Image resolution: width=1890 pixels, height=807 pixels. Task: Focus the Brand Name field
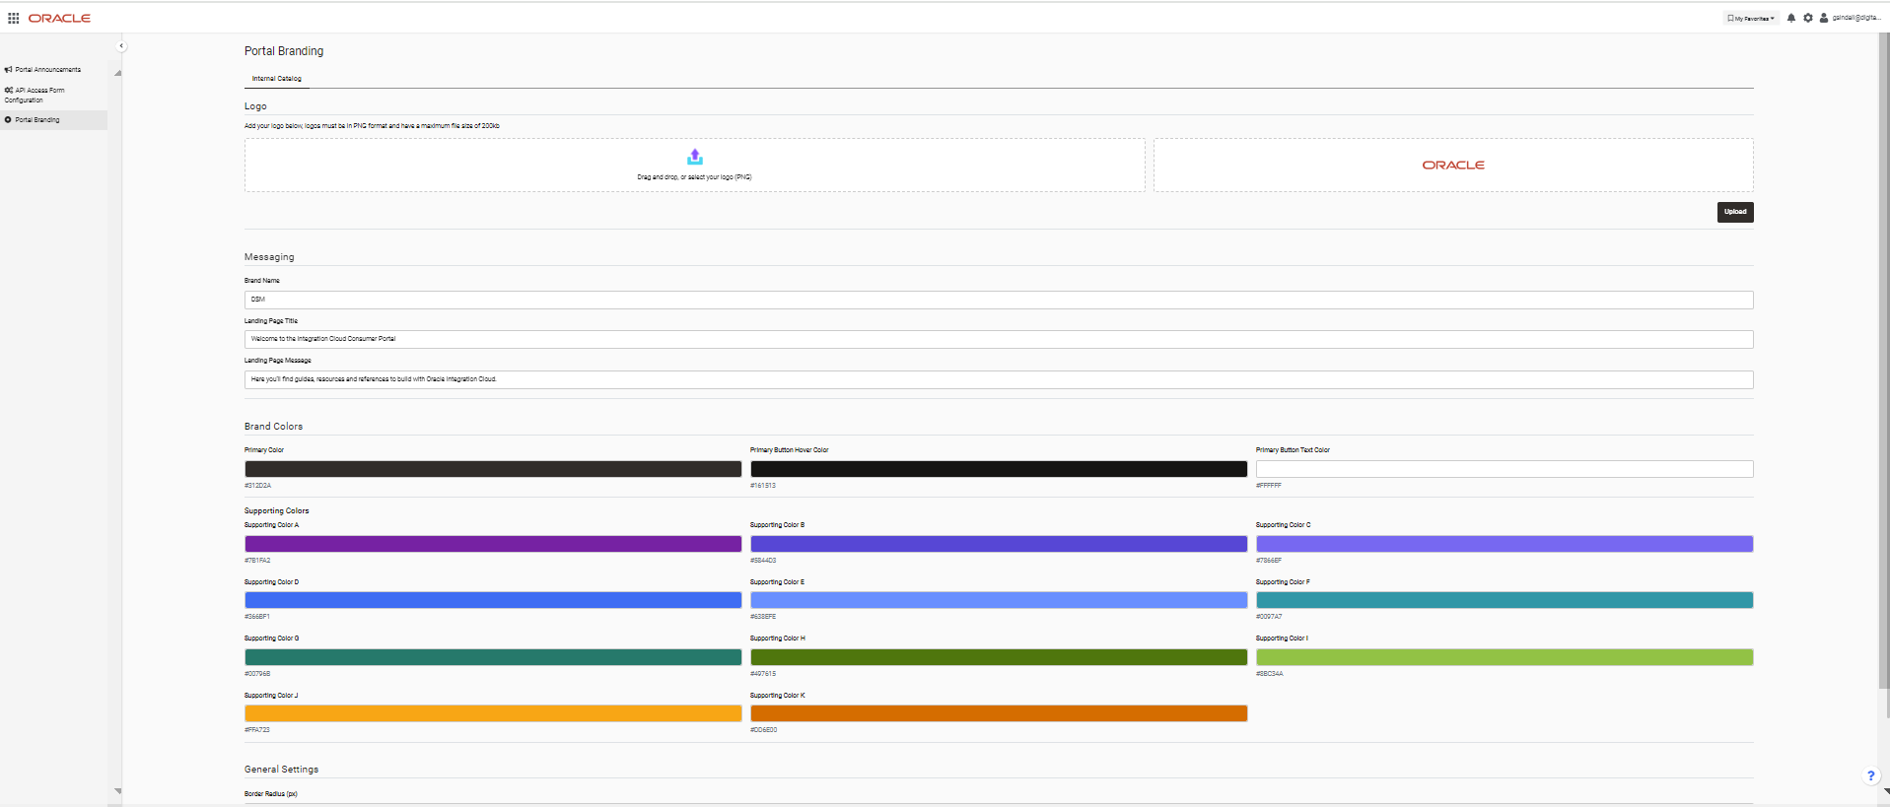pyautogui.click(x=999, y=300)
